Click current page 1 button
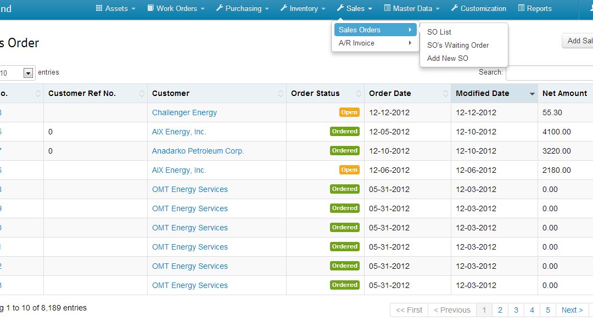Image resolution: width=593 pixels, height=322 pixels. pos(484,310)
